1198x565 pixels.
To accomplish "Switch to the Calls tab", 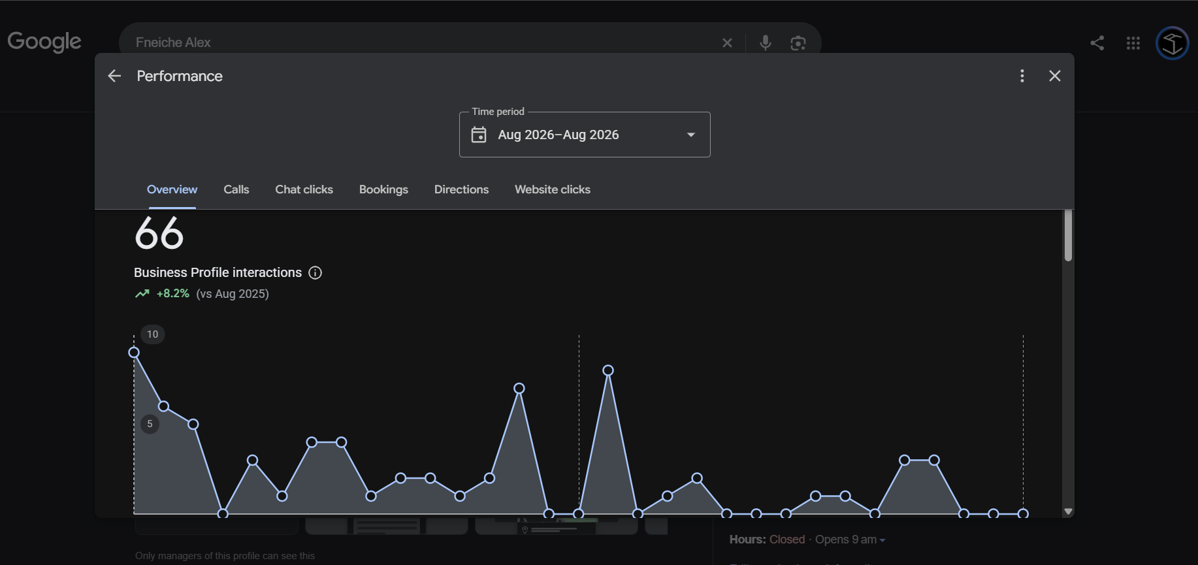I will 236,189.
